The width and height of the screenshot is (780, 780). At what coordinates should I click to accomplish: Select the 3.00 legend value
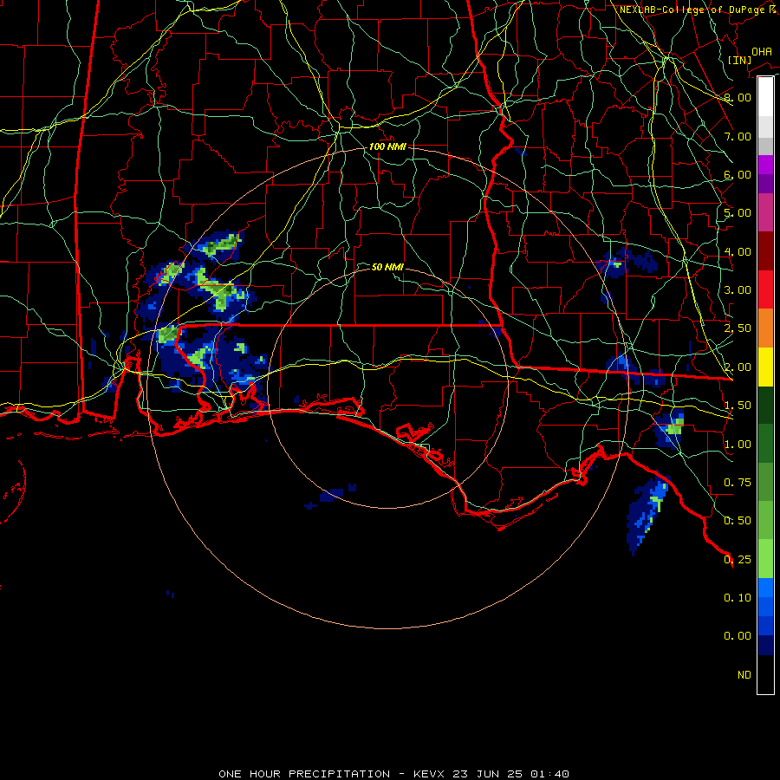738,290
